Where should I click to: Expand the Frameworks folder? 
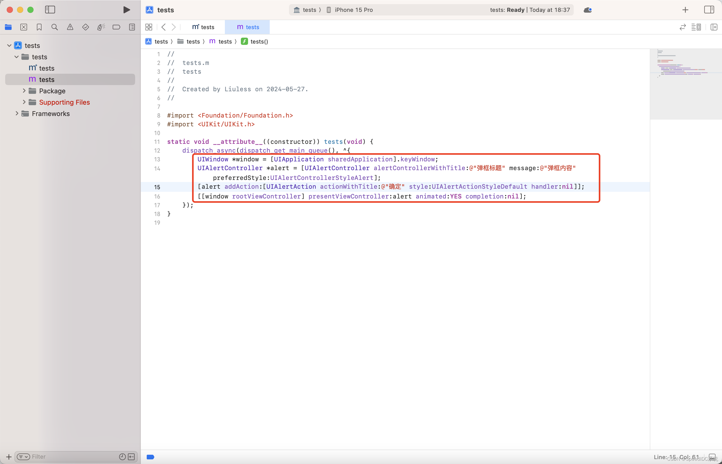(x=17, y=114)
